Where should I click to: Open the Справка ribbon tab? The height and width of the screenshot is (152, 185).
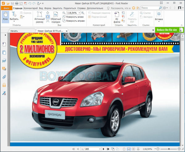tap(81, 8)
